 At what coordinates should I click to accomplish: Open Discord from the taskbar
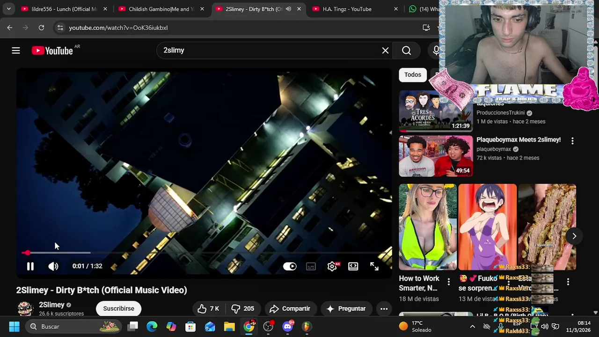pos(288,326)
